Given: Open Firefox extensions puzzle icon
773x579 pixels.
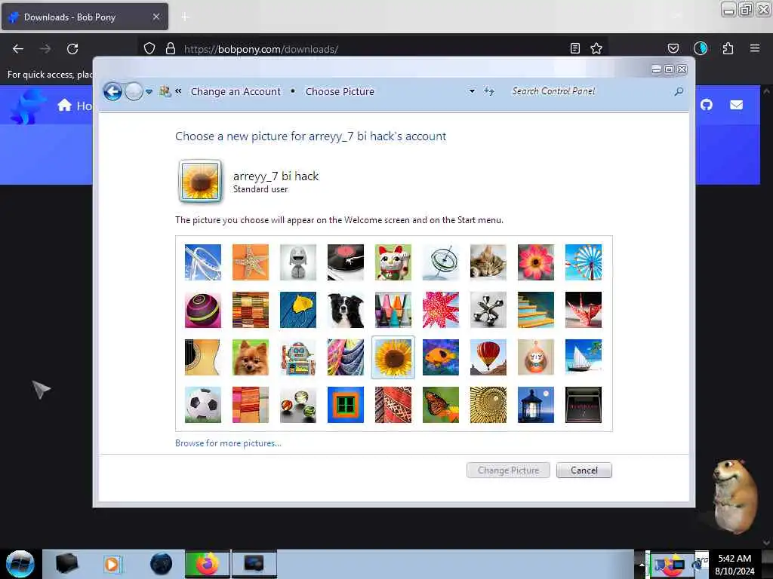Looking at the screenshot, I should 728,48.
